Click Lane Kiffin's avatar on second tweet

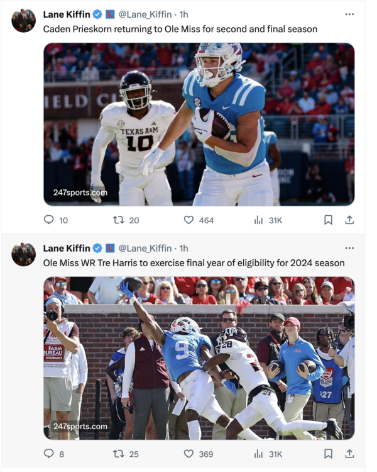point(24,255)
